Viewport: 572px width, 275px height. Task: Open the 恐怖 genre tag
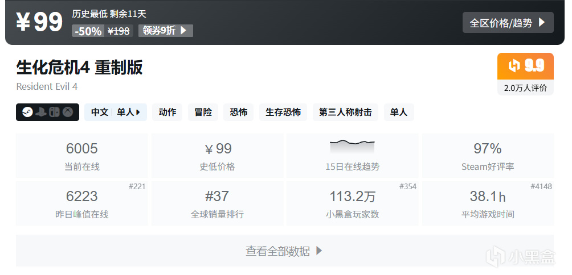click(x=239, y=113)
